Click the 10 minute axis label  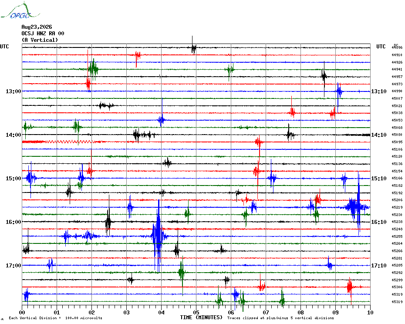tap(371, 313)
